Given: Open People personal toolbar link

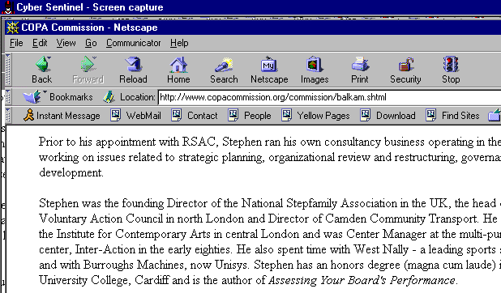Looking at the screenshot, I should coord(249,115).
